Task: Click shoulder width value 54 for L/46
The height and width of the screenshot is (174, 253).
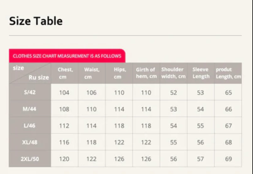Action: pos(173,126)
